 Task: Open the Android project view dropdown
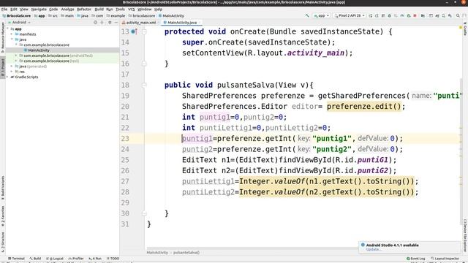pyautogui.click(x=20, y=23)
